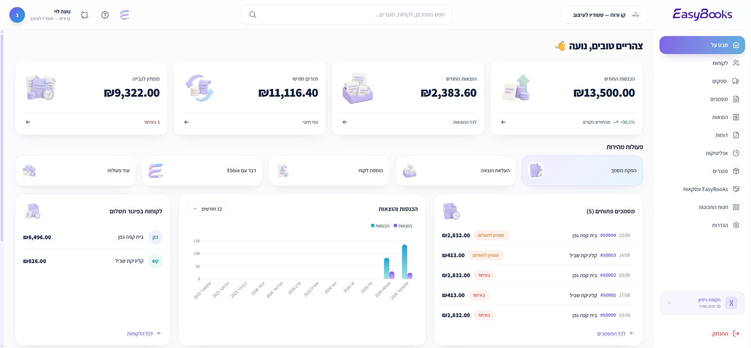Open user avatar for נועה לוי
Viewport: 751px width, 348px height.
click(x=17, y=15)
